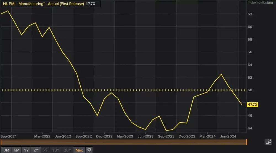Click the Dec-2023 axis label
276x153 pixels.
187,136
